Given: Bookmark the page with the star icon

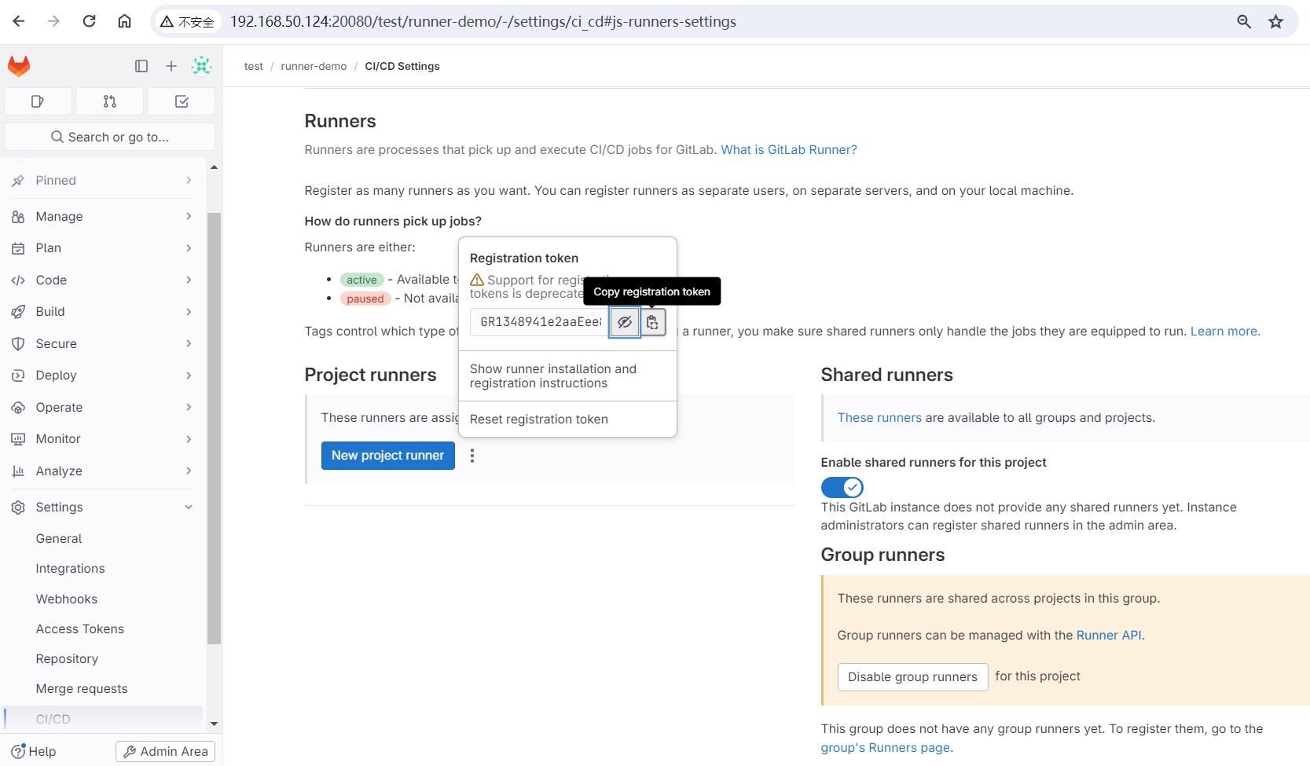Looking at the screenshot, I should click(x=1275, y=21).
